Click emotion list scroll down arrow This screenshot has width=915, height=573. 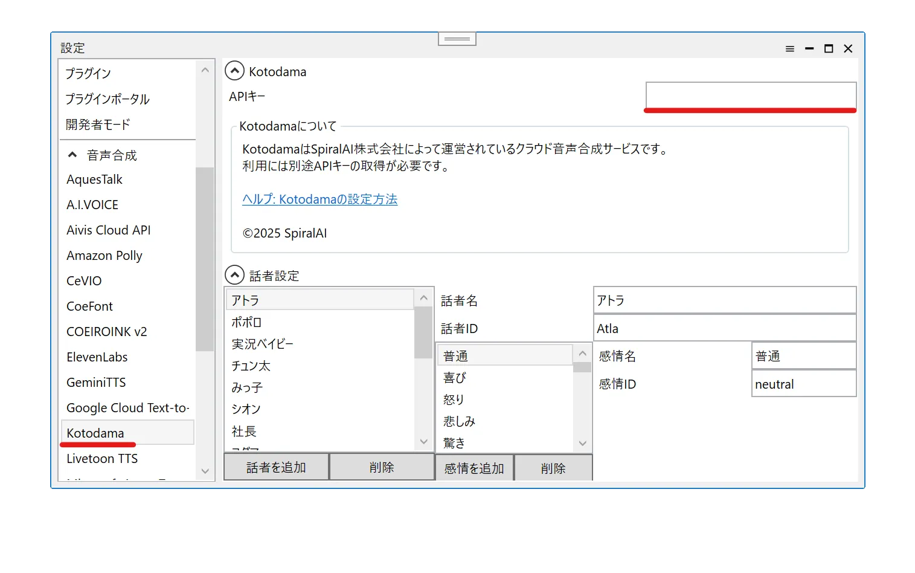(582, 443)
